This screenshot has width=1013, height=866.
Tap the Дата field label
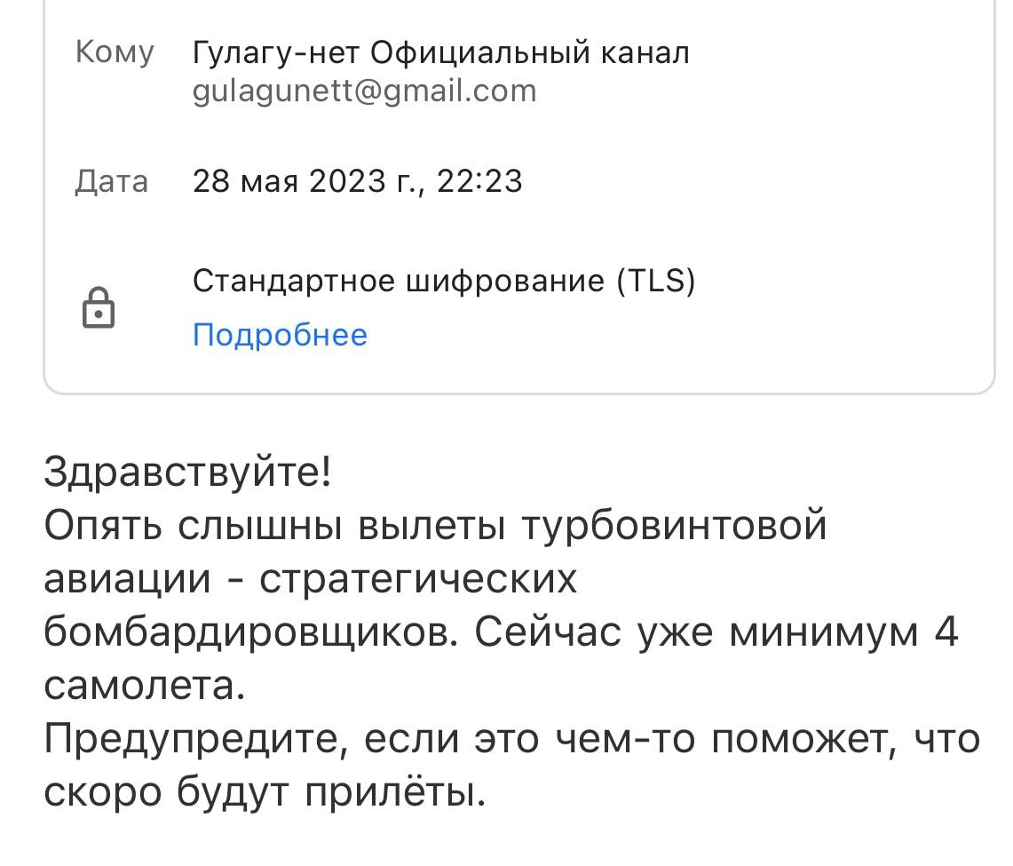coord(111,181)
